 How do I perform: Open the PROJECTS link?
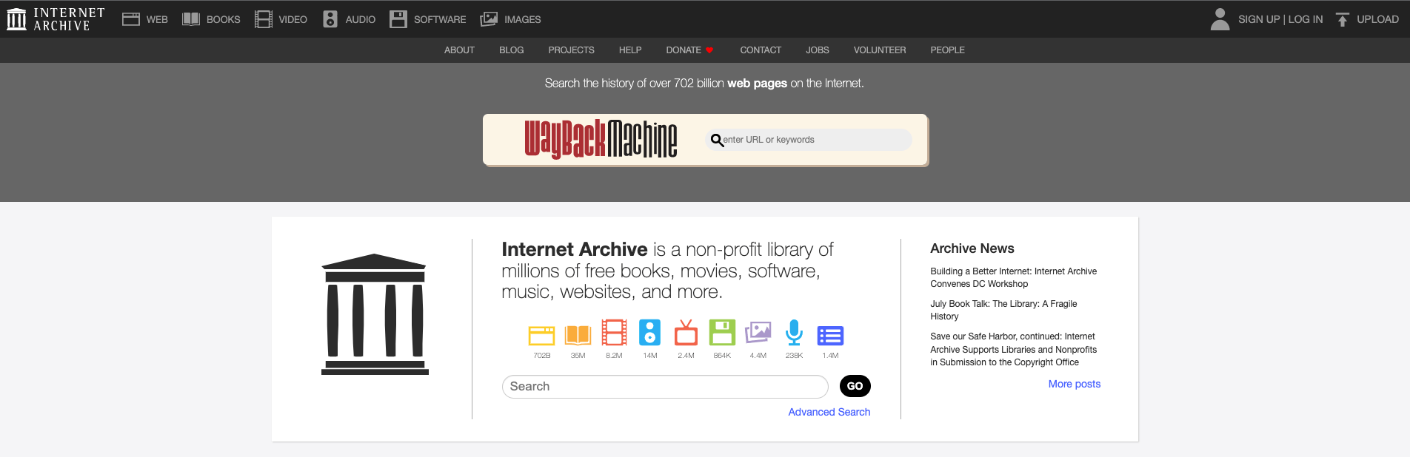572,50
